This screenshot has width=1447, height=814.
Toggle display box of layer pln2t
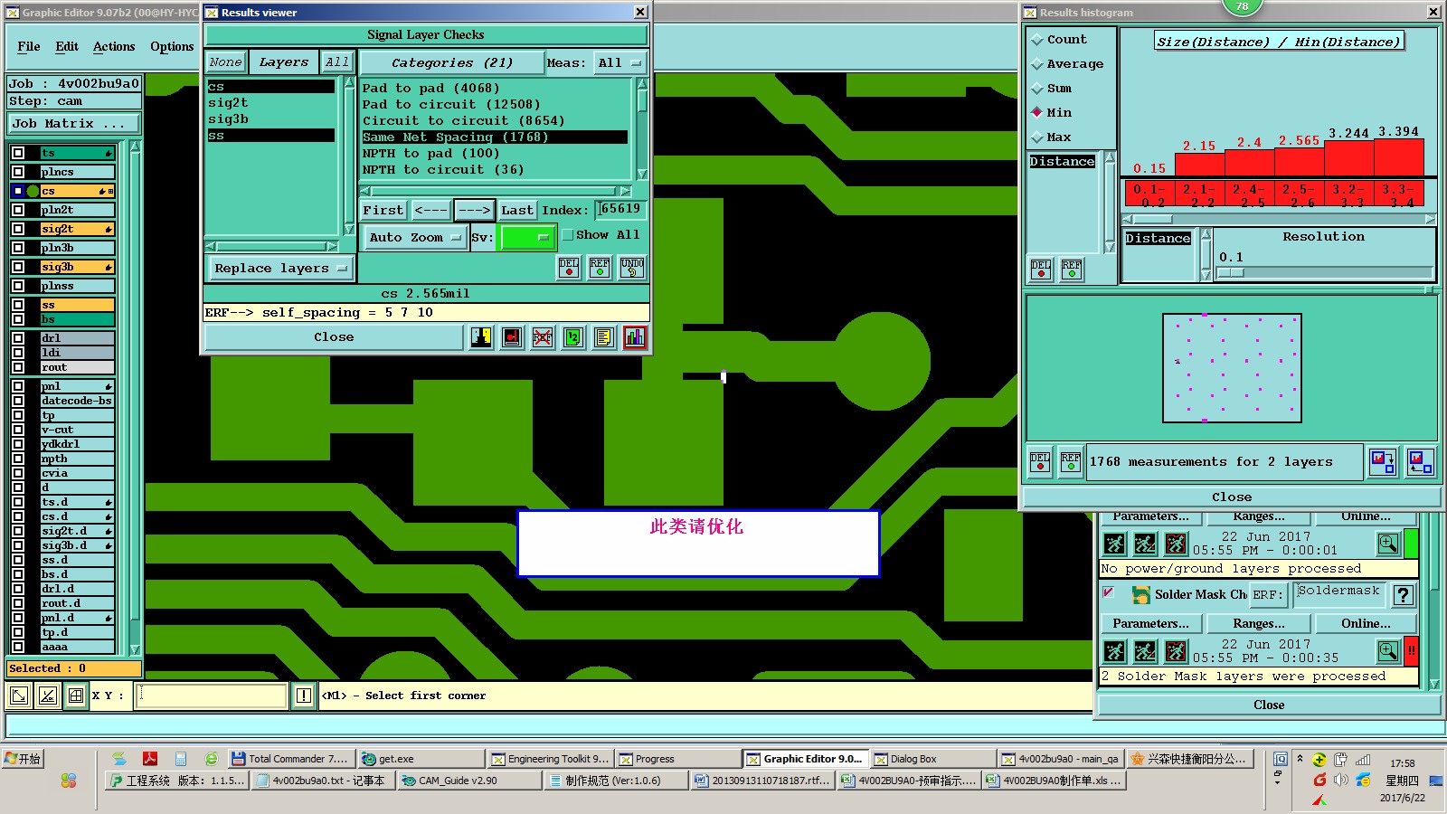(x=18, y=210)
